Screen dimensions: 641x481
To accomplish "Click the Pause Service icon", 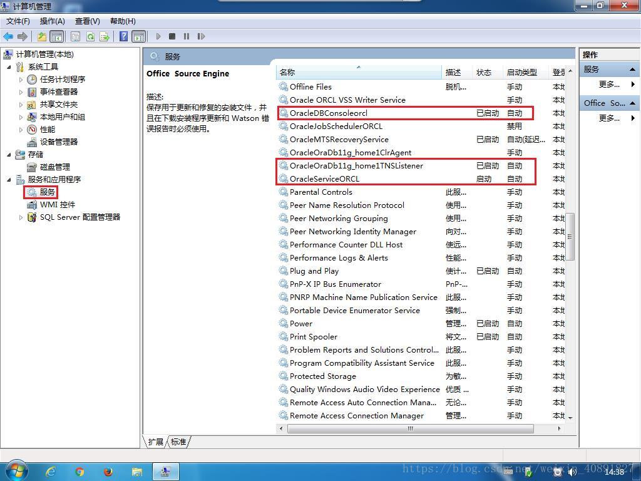I will 187,36.
